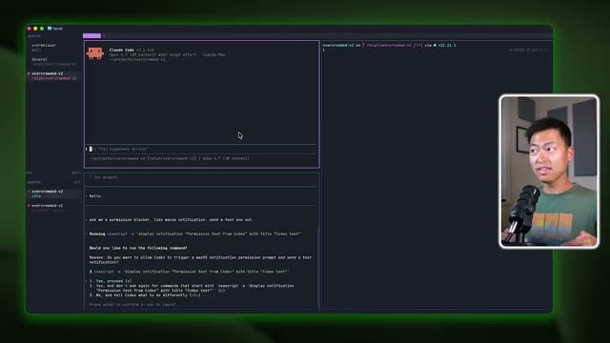Screen dimensions: 610x343
Task: Click the 'Claude Code' title text
Action: [121, 50]
